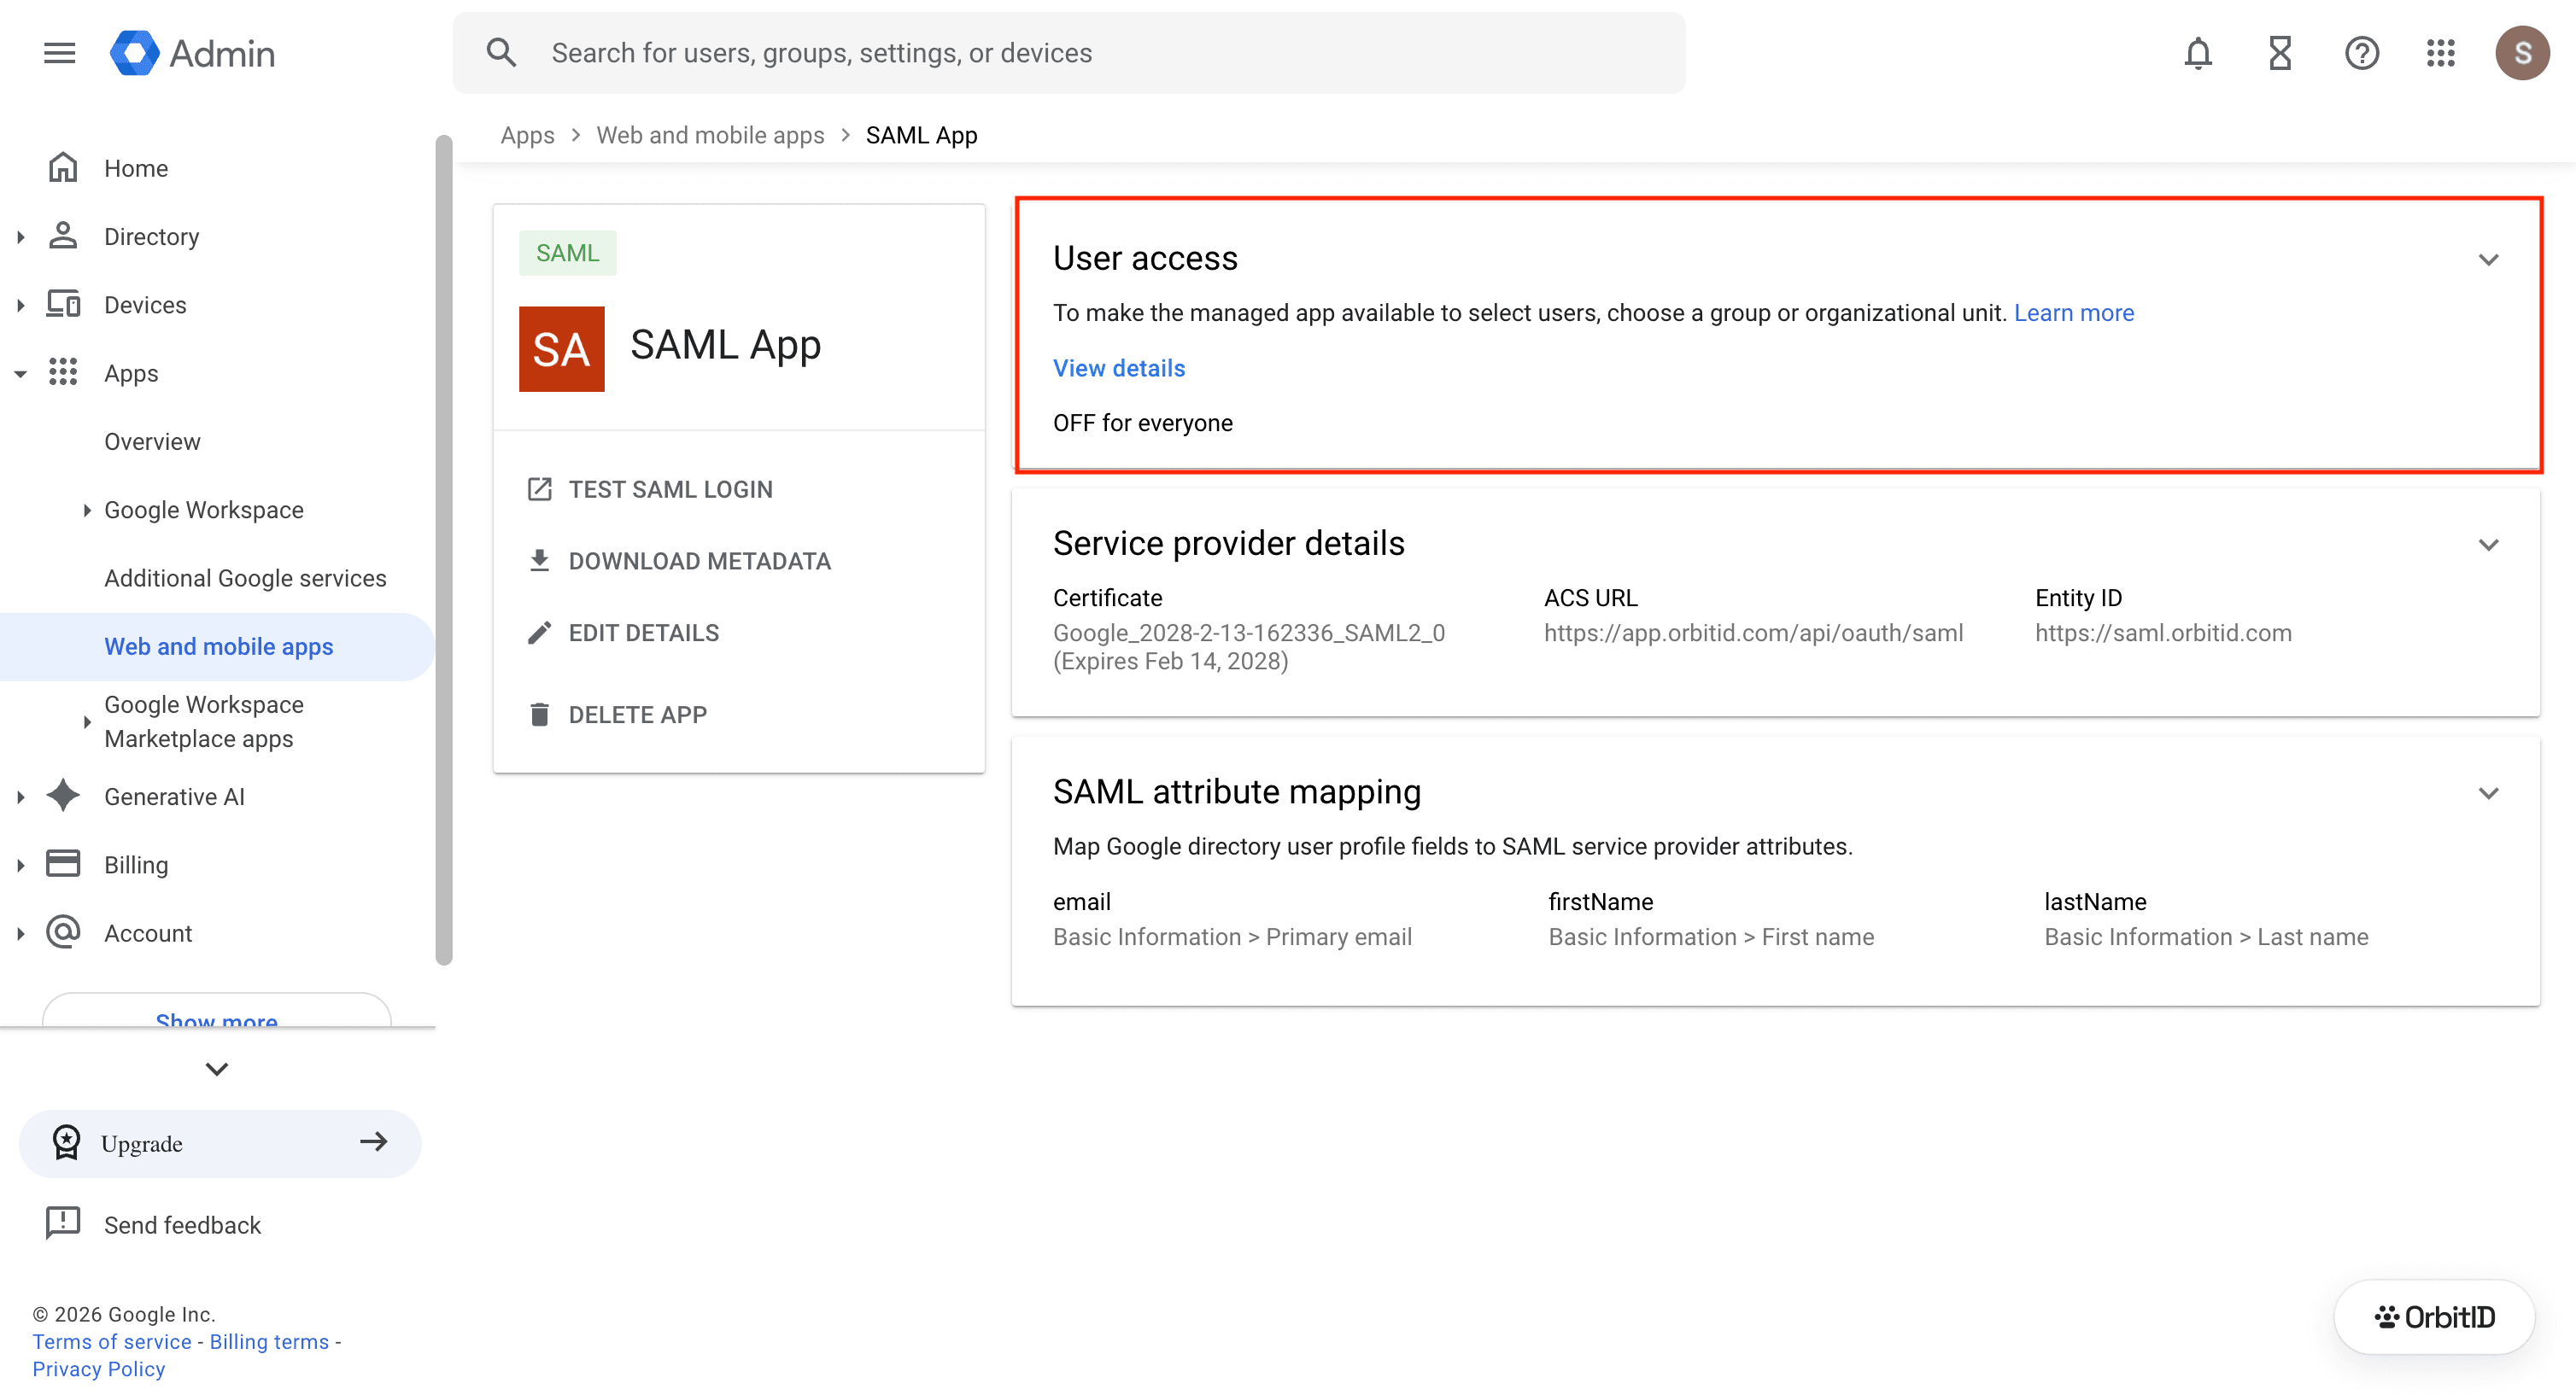Expand the User access section chevron

2488,260
